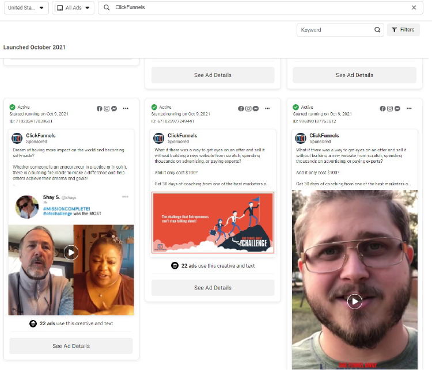Screen dimensions: 432x370
Task: Click green Active check on ad 671025977249441
Action: tap(154, 107)
